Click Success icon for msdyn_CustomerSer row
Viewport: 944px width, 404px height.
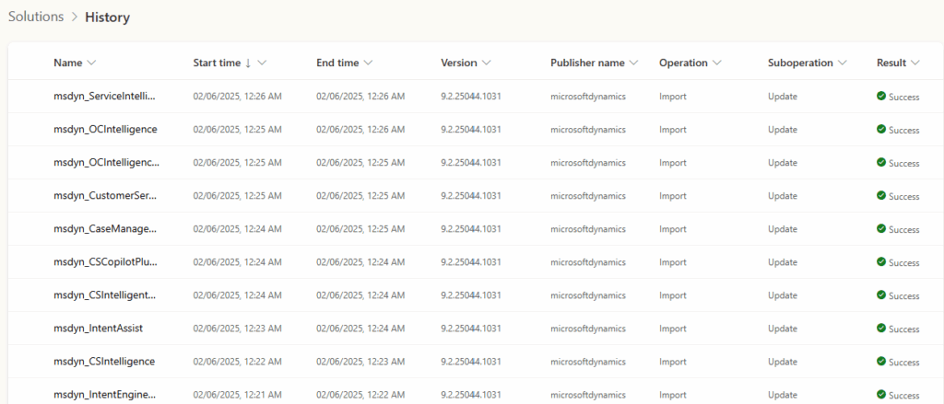881,196
